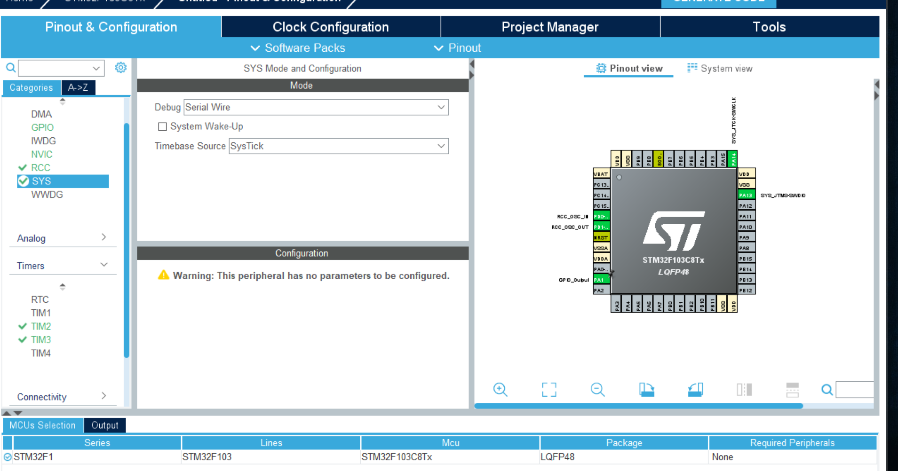Click the PA14 pin on the chip
Screen dimensions: 898x471
tap(732, 159)
